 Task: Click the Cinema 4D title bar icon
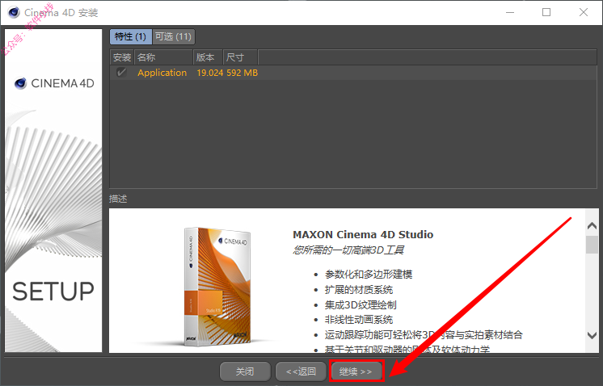[x=14, y=12]
